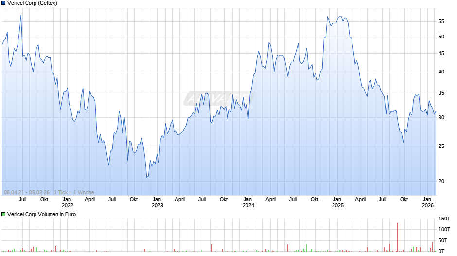Click the blue Vericel Corp legend square
457x256 pixels.
[3, 3]
